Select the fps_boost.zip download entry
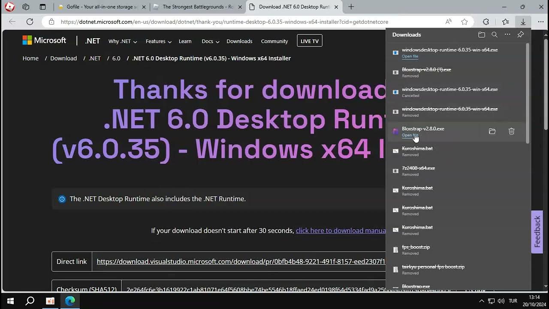 [455, 250]
